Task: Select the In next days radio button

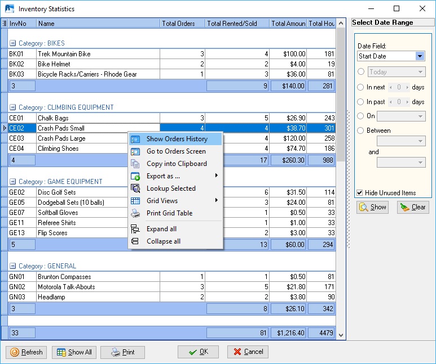Action: (361, 87)
